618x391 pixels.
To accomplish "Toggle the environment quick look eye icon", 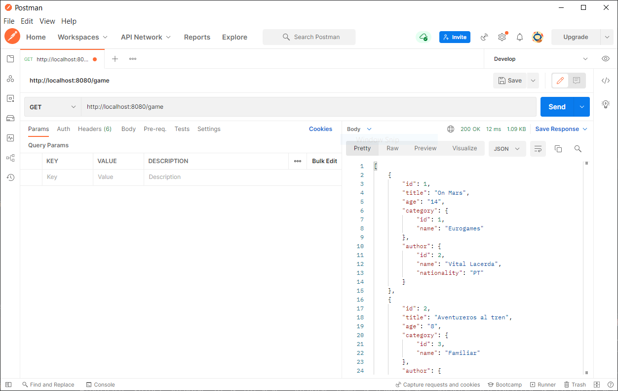I will click(x=606, y=59).
